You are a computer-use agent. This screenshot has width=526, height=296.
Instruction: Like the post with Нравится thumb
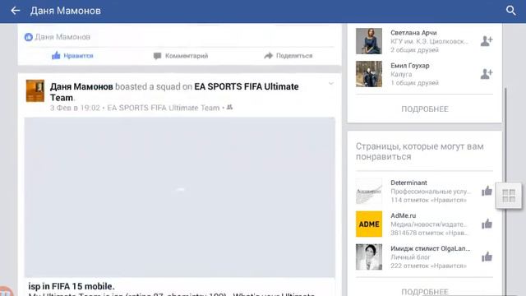tap(72, 56)
